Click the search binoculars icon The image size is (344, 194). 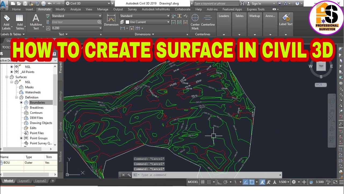(x=243, y=4)
